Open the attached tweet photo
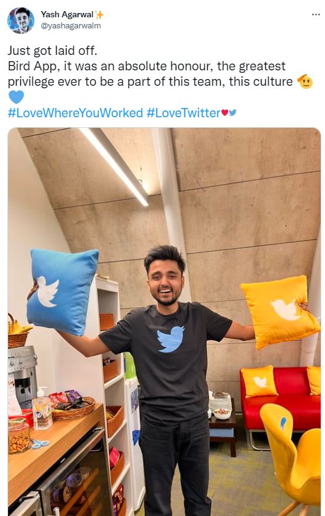The height and width of the screenshot is (516, 325). point(164,322)
